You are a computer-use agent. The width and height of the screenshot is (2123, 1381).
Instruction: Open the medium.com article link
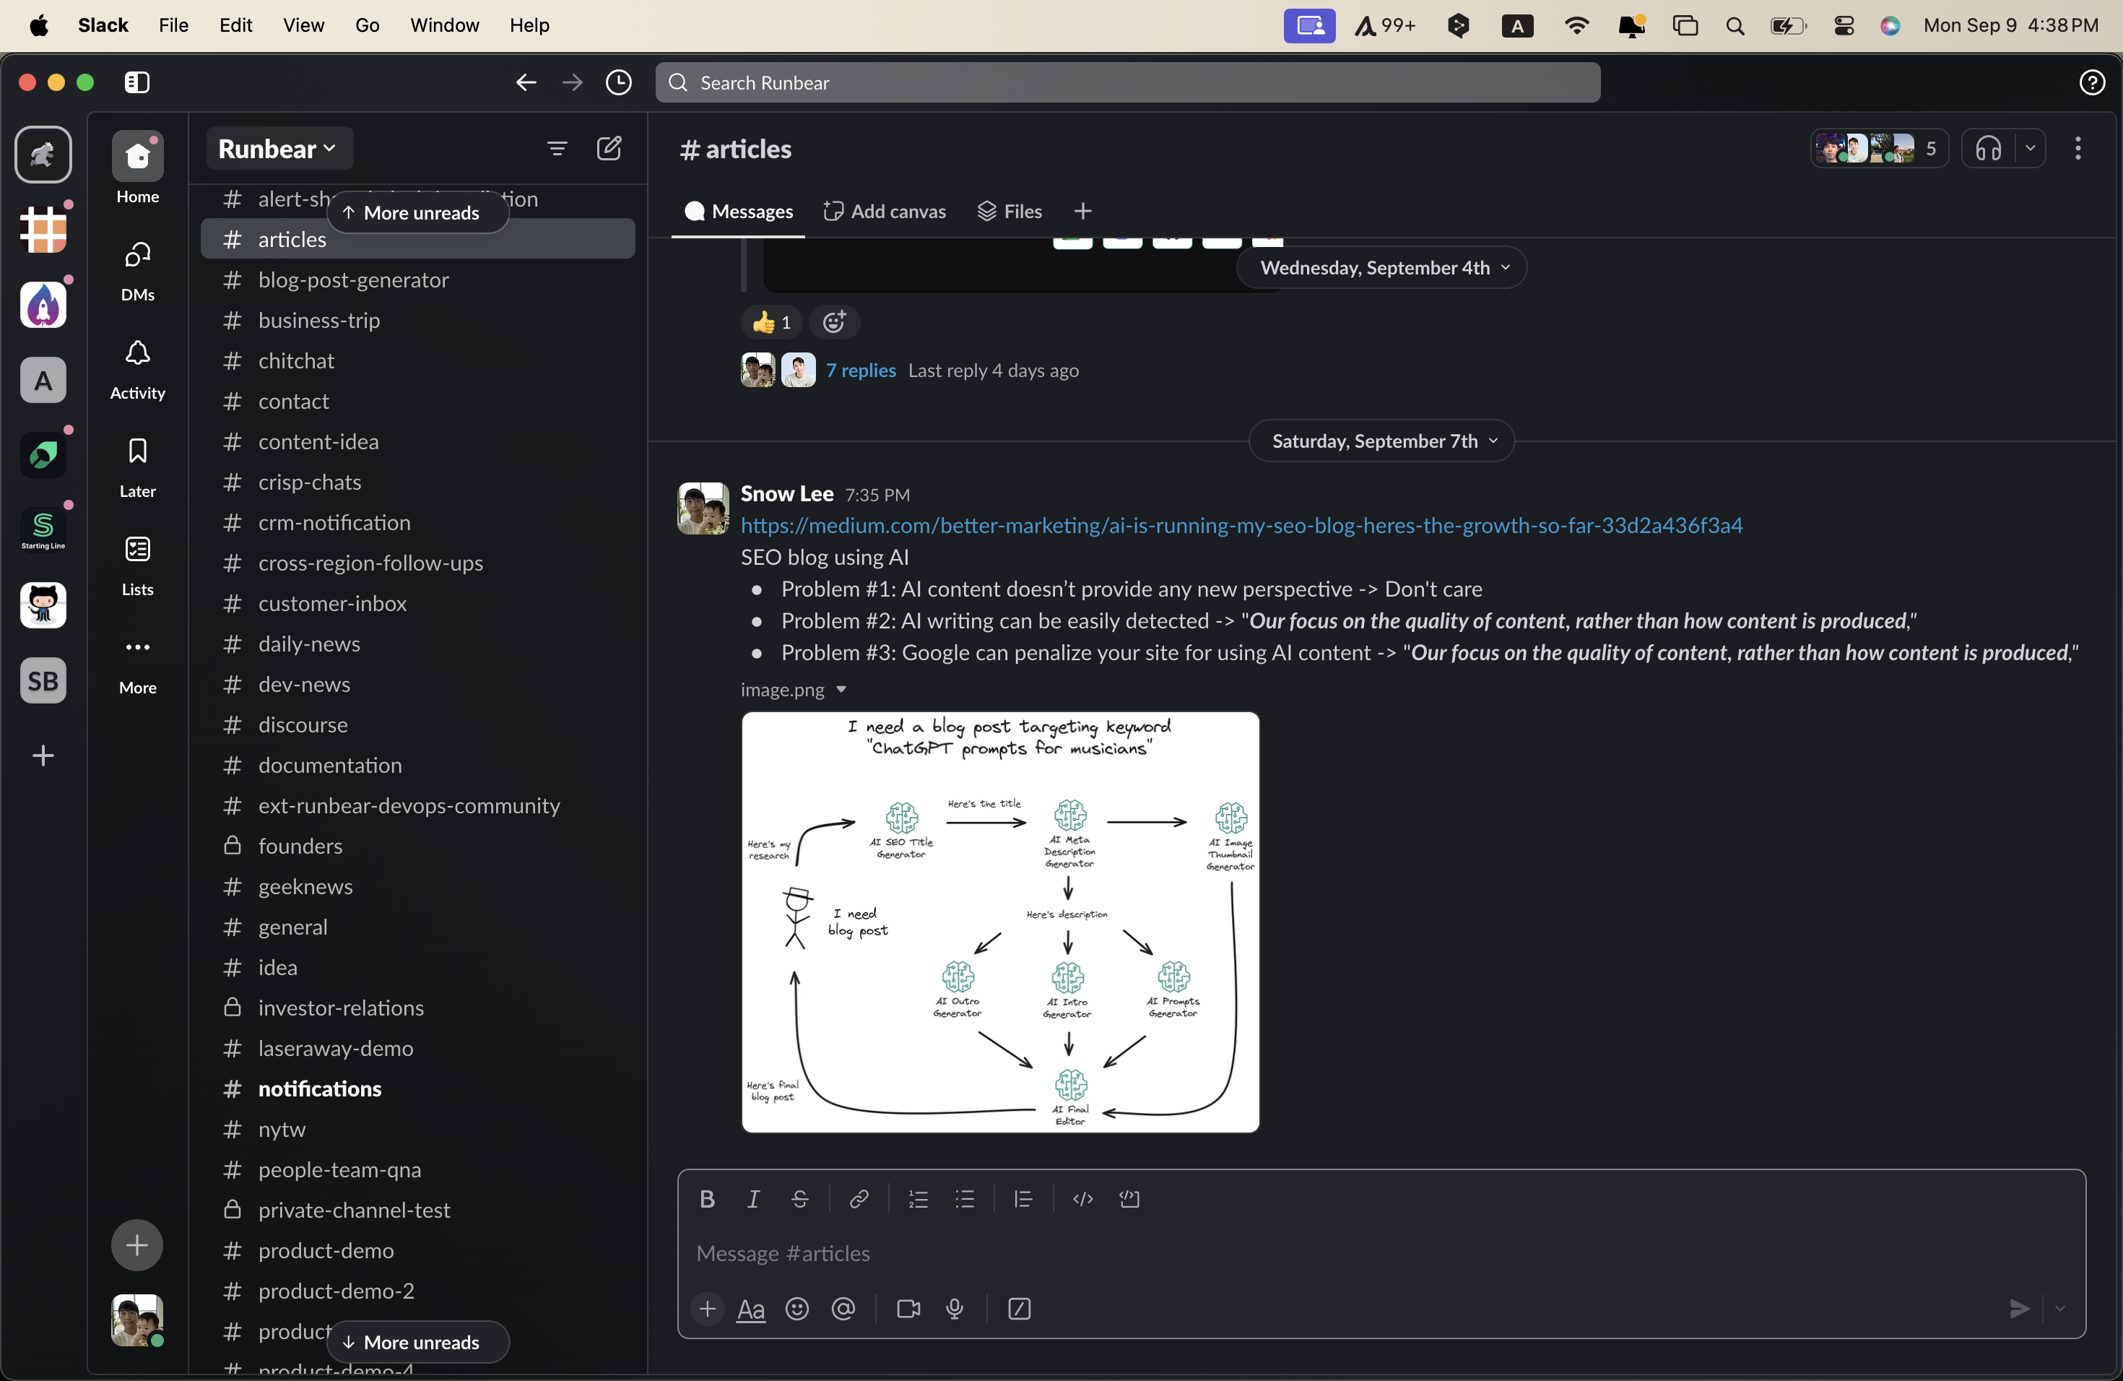coord(1241,525)
